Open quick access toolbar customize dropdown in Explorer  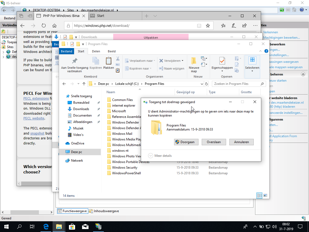pyautogui.click(x=83, y=44)
